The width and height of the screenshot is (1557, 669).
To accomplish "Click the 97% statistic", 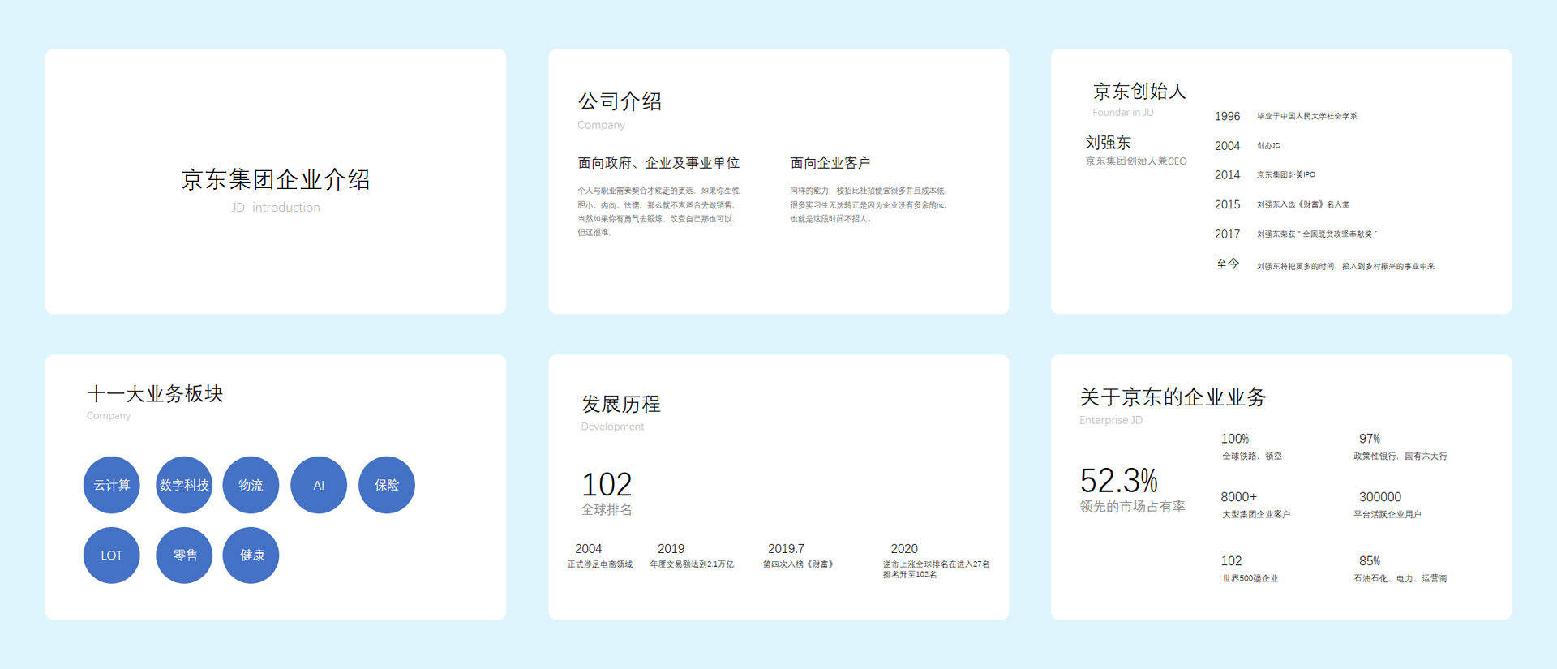I will point(1370,439).
